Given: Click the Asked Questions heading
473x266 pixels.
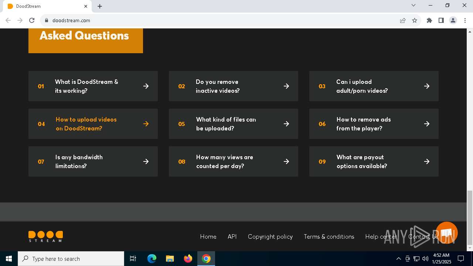Looking at the screenshot, I should pos(84,35).
